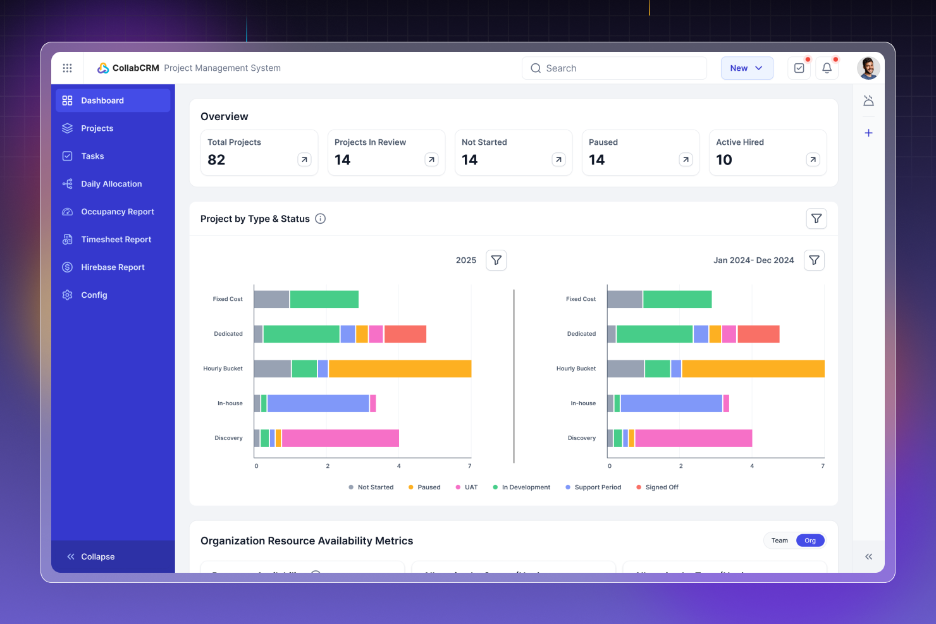Click info icon beside Project by Type & Status
Screen dimensions: 936x624
pyautogui.click(x=321, y=219)
